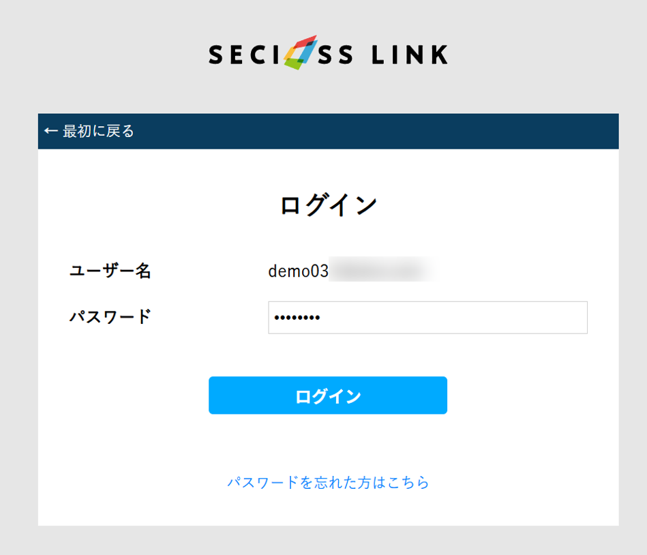Go back via 最初に戻る link
Viewport: 647px width, 555px height.
click(89, 131)
